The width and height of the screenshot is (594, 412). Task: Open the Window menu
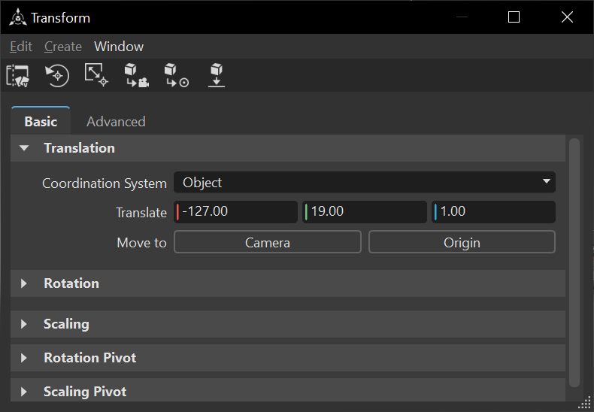(x=119, y=47)
